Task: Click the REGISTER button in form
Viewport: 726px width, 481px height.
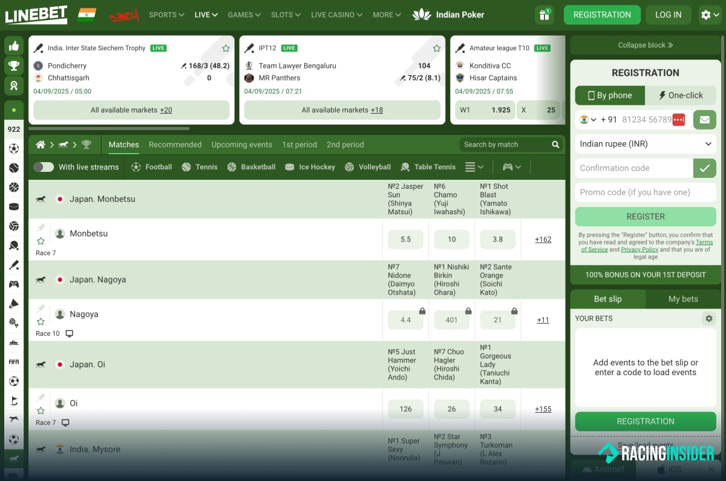Action: point(646,217)
